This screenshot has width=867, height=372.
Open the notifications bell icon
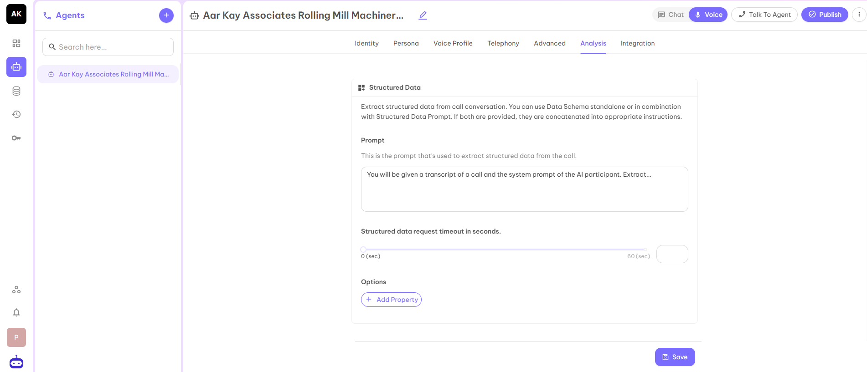pos(16,312)
